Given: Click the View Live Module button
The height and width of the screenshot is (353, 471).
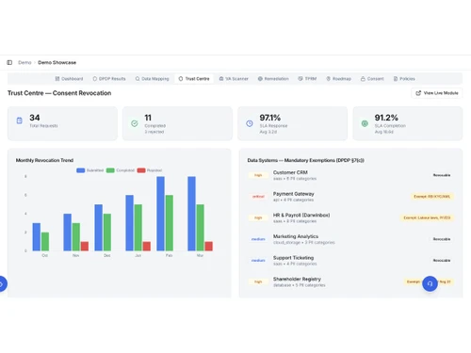Looking at the screenshot, I should tap(437, 93).
